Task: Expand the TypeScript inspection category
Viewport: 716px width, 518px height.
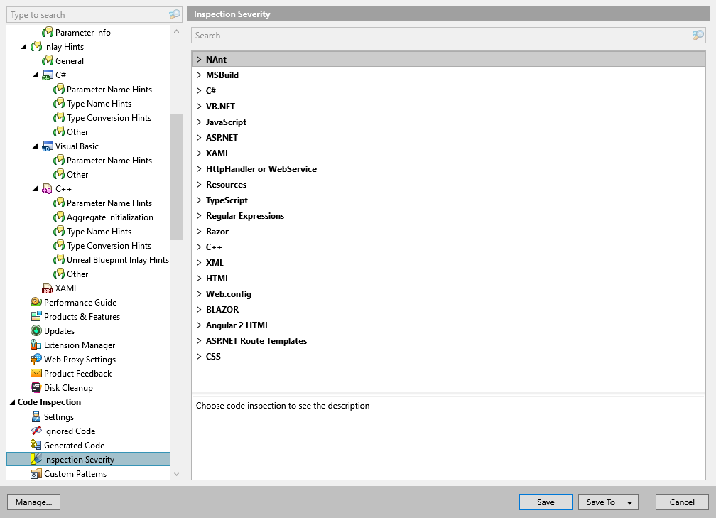Action: coord(199,200)
